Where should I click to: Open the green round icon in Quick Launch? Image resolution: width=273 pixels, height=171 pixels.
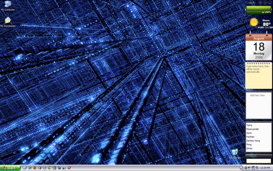tap(50, 168)
